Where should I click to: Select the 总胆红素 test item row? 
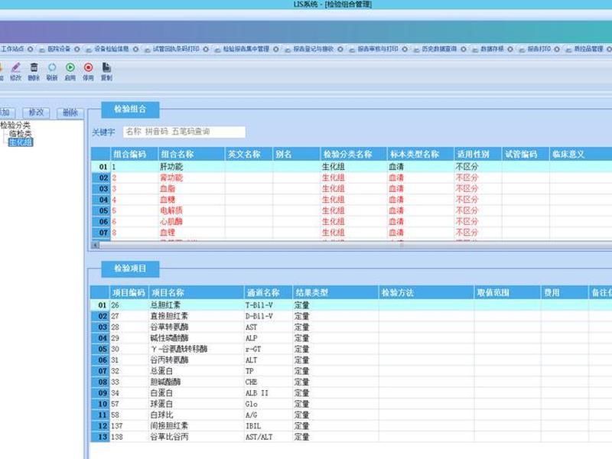click(351, 304)
